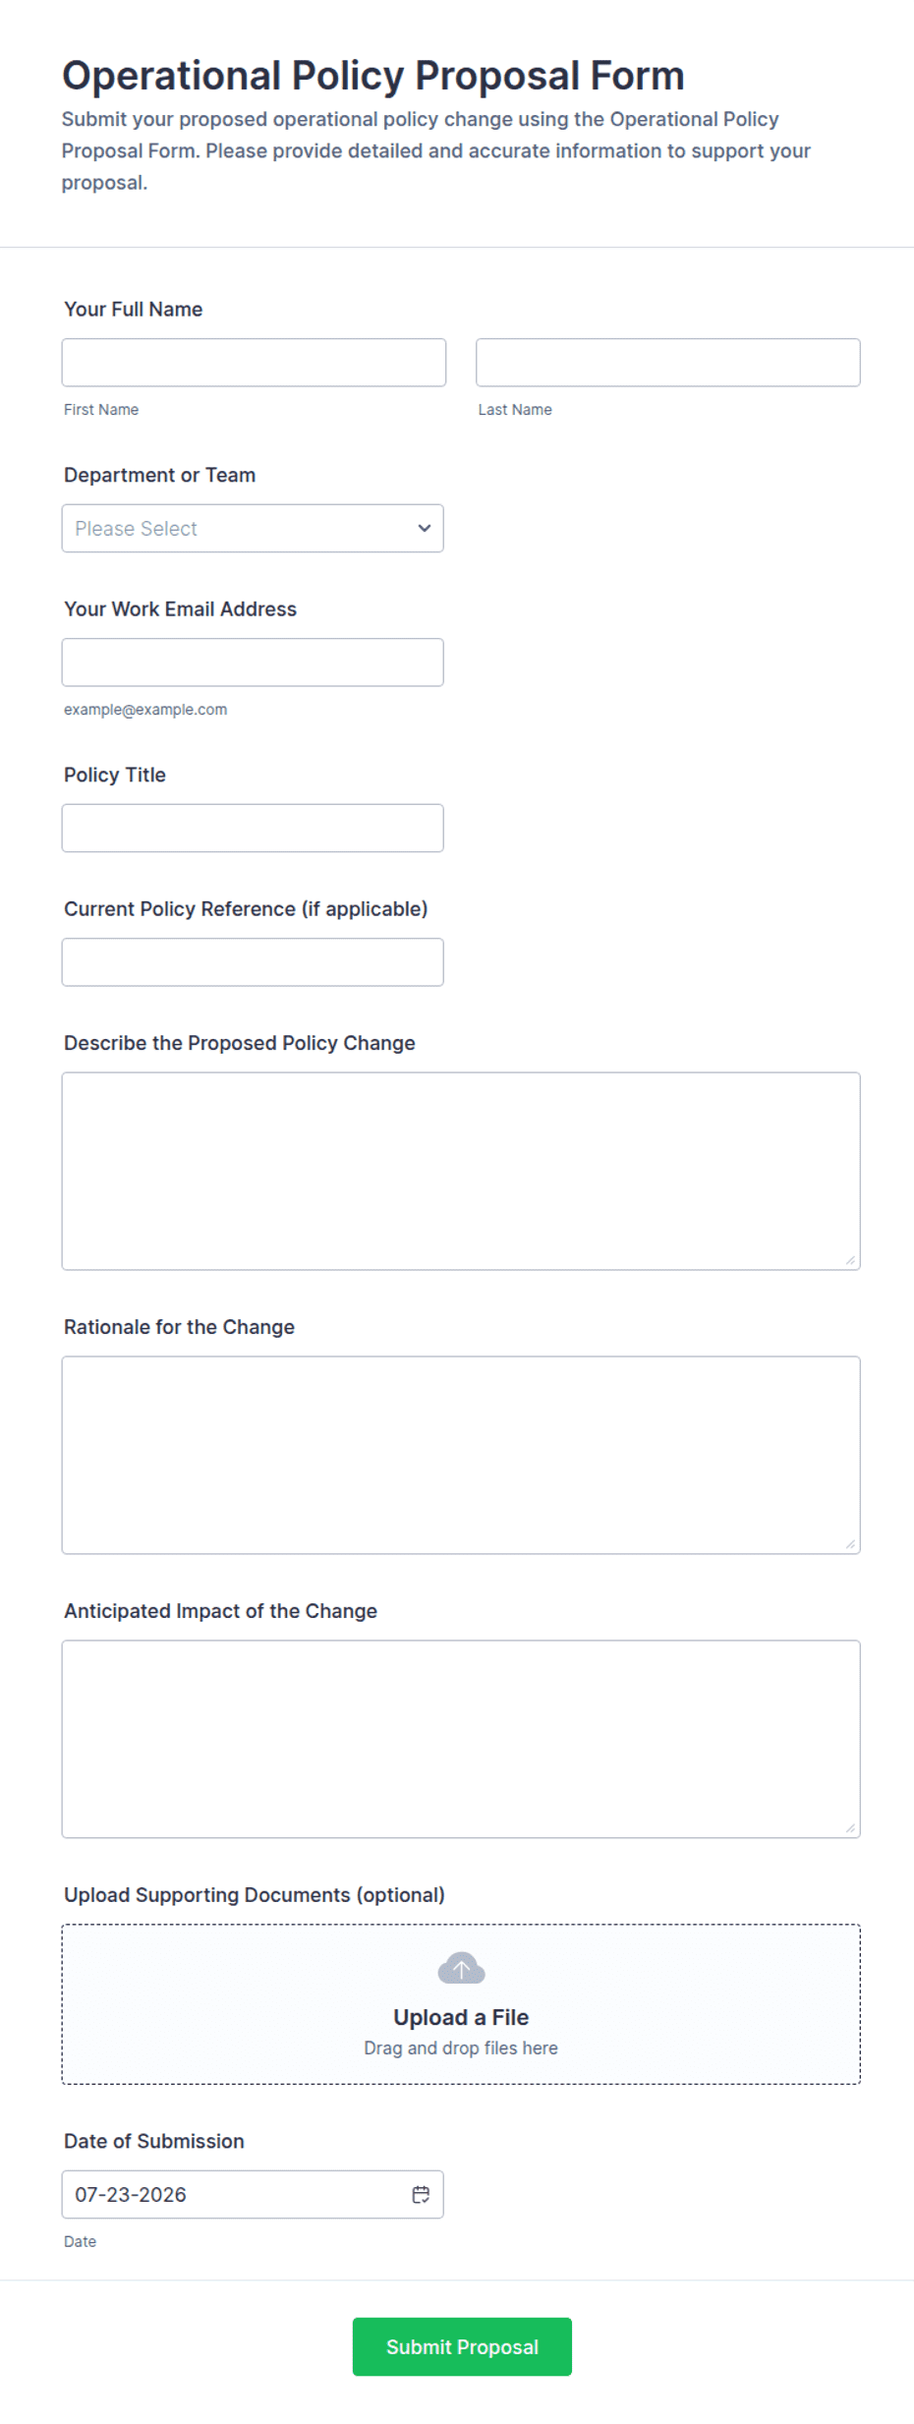Click the resize handle of Anticipated Impact textarea
Screen dimensions: 914x2424
(850, 1828)
